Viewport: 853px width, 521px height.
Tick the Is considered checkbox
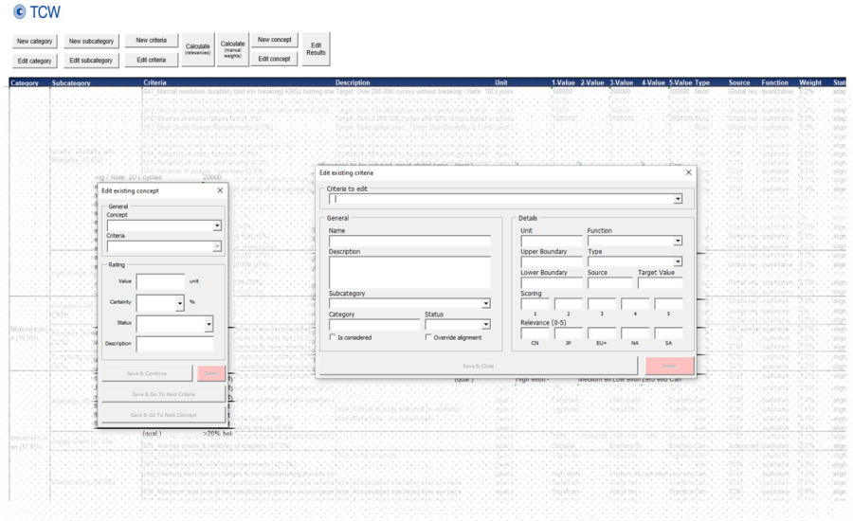[333, 337]
